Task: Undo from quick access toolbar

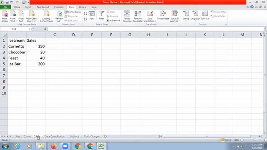Action: point(11,2)
